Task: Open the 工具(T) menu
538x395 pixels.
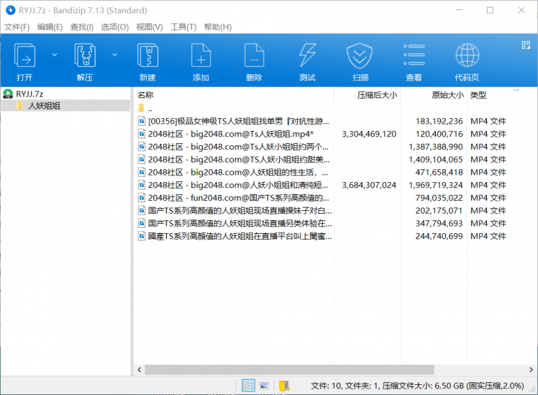Action: coord(183,27)
